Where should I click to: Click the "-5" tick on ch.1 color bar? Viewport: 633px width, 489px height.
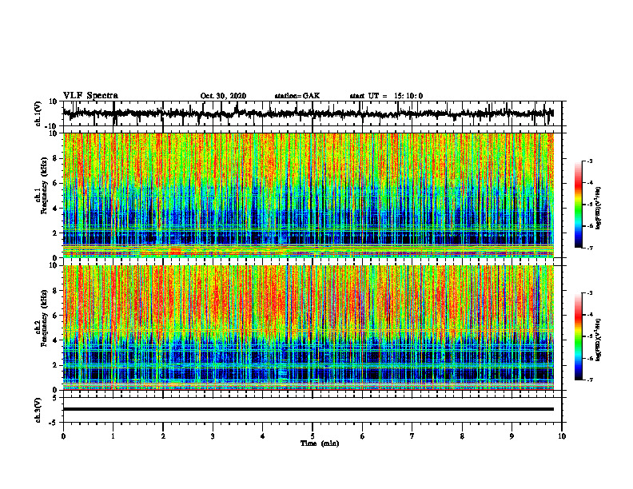click(x=589, y=205)
